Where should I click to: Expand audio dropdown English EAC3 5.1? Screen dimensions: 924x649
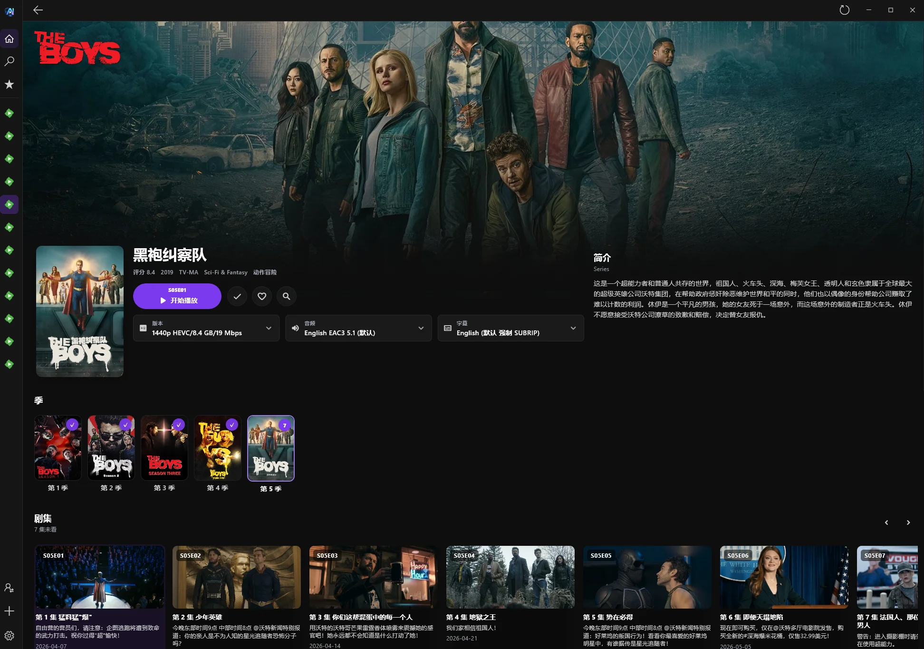(358, 328)
